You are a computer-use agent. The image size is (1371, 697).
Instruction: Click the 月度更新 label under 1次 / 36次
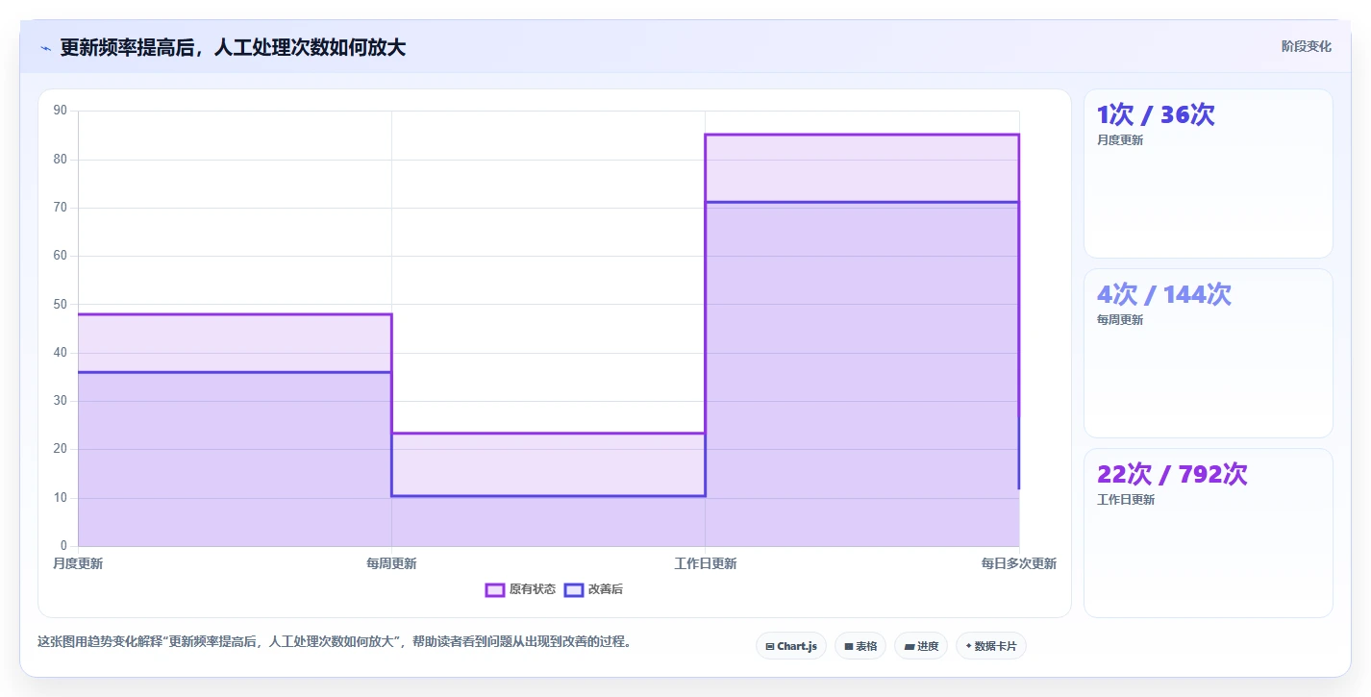1120,140
